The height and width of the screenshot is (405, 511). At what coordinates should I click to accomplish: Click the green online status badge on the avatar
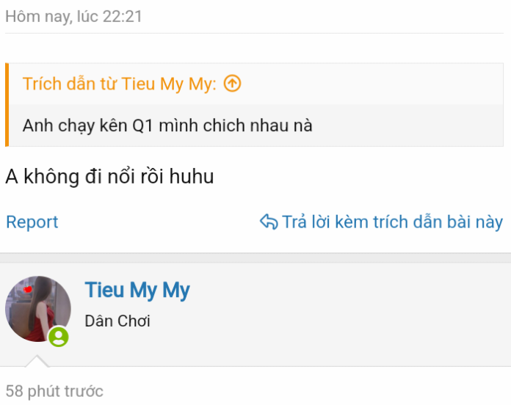pos(59,337)
